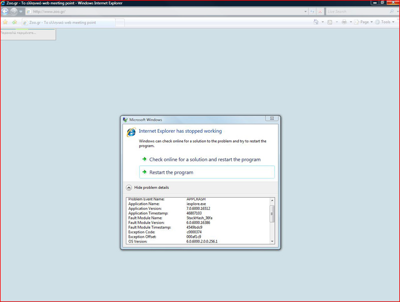Click the green arrow beside Check online
The height and width of the screenshot is (302, 400).
pyautogui.click(x=144, y=159)
